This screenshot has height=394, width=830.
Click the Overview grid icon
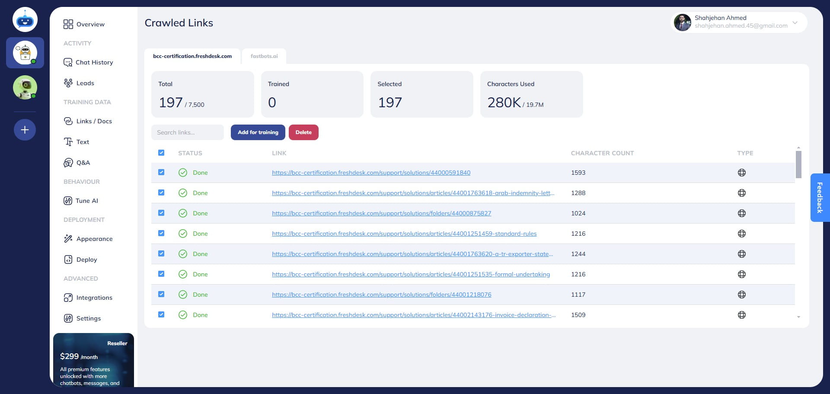pyautogui.click(x=68, y=24)
